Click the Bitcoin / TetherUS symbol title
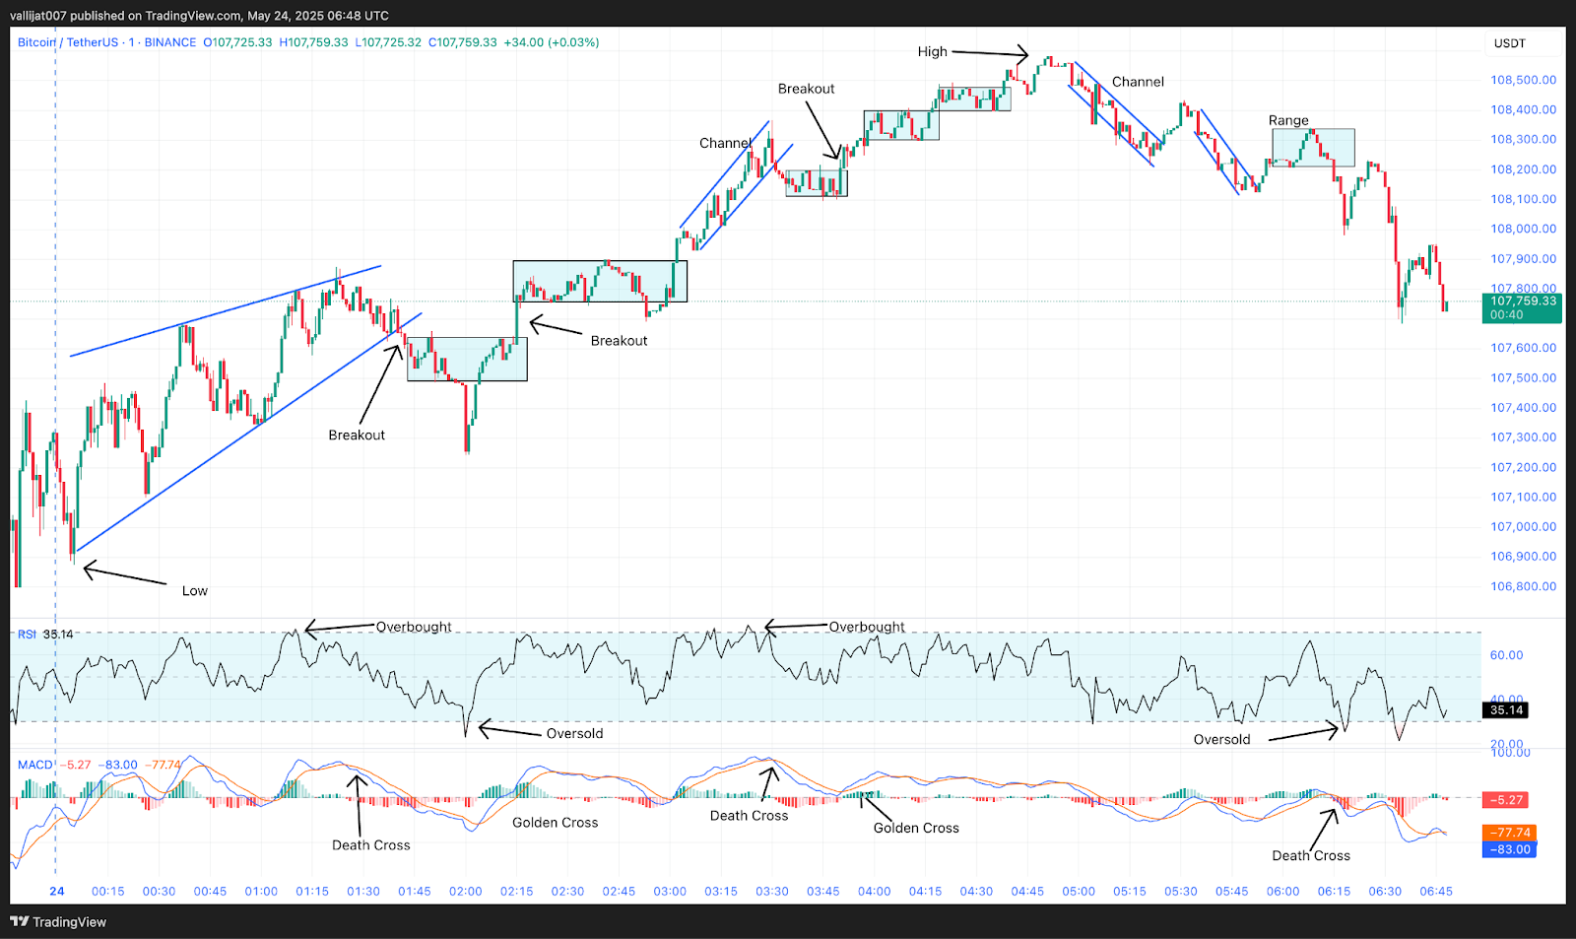This screenshot has width=1576, height=939. point(67,42)
